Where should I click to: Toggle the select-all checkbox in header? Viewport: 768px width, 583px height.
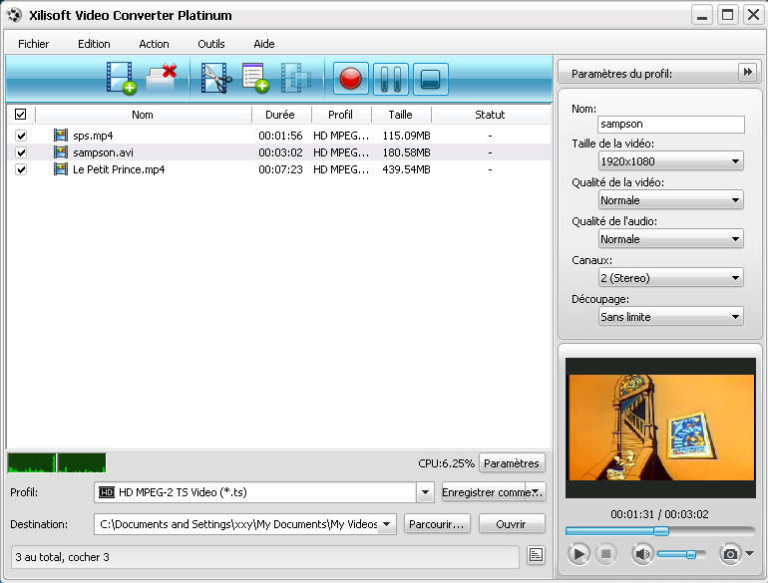click(x=21, y=114)
